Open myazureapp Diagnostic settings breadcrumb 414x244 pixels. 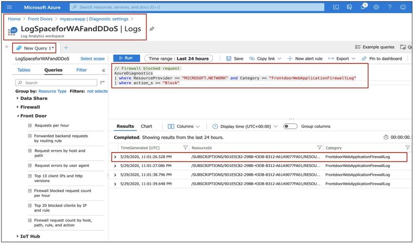click(x=94, y=19)
